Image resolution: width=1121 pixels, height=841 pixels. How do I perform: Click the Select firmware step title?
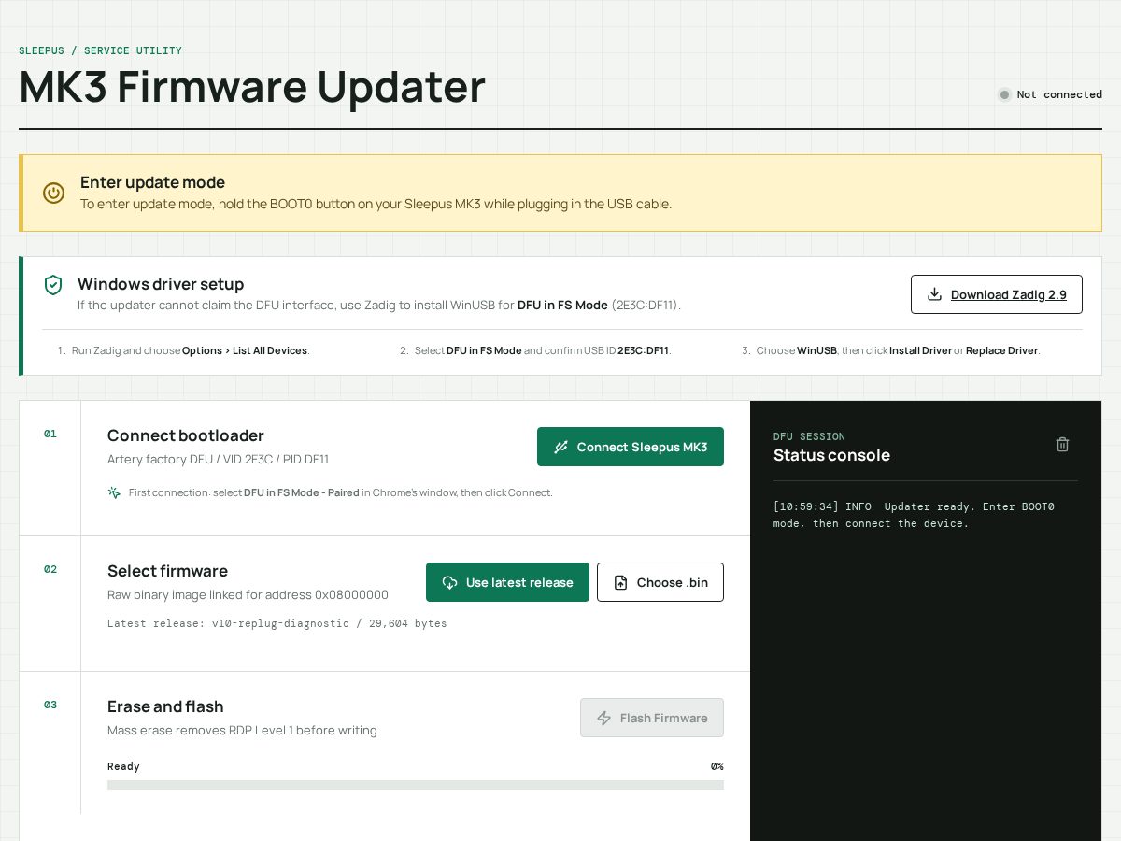coord(167,571)
